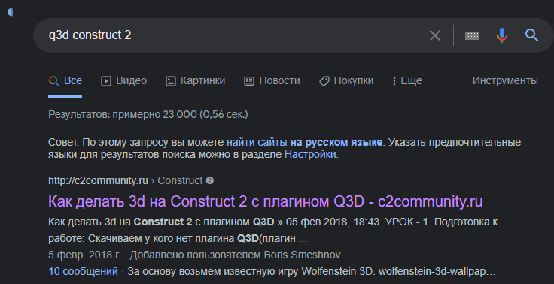554x284 pixels.
Task: Select the Все results tab
Action: click(x=65, y=81)
